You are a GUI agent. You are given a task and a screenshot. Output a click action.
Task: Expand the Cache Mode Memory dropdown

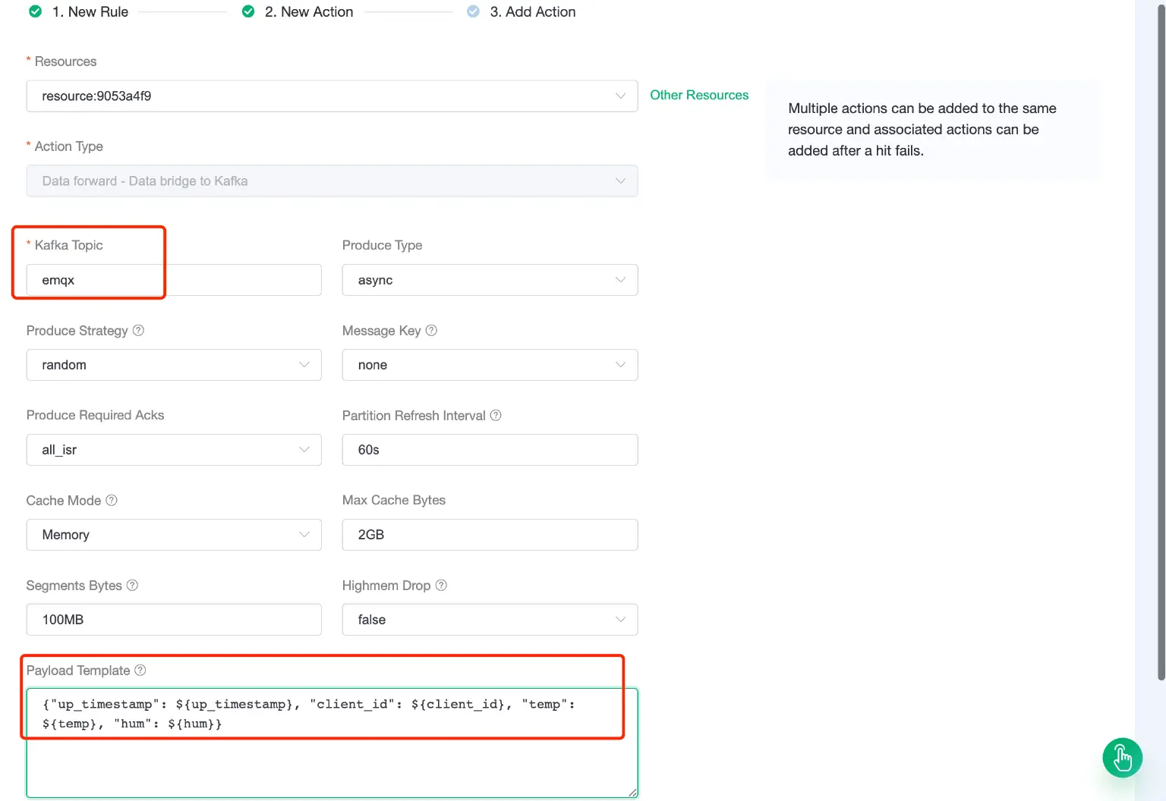coord(174,535)
